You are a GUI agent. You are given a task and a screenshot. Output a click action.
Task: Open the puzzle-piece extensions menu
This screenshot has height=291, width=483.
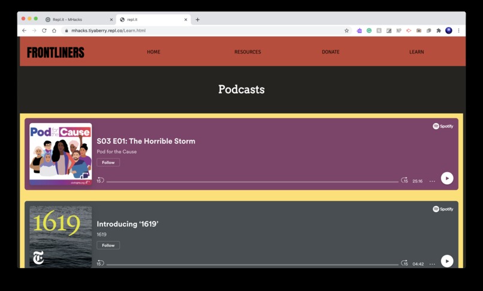coord(439,31)
